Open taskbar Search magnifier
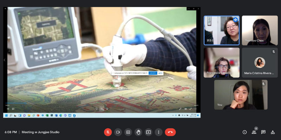Screen dimensions: 281x140 pyautogui.click(x=11, y=115)
